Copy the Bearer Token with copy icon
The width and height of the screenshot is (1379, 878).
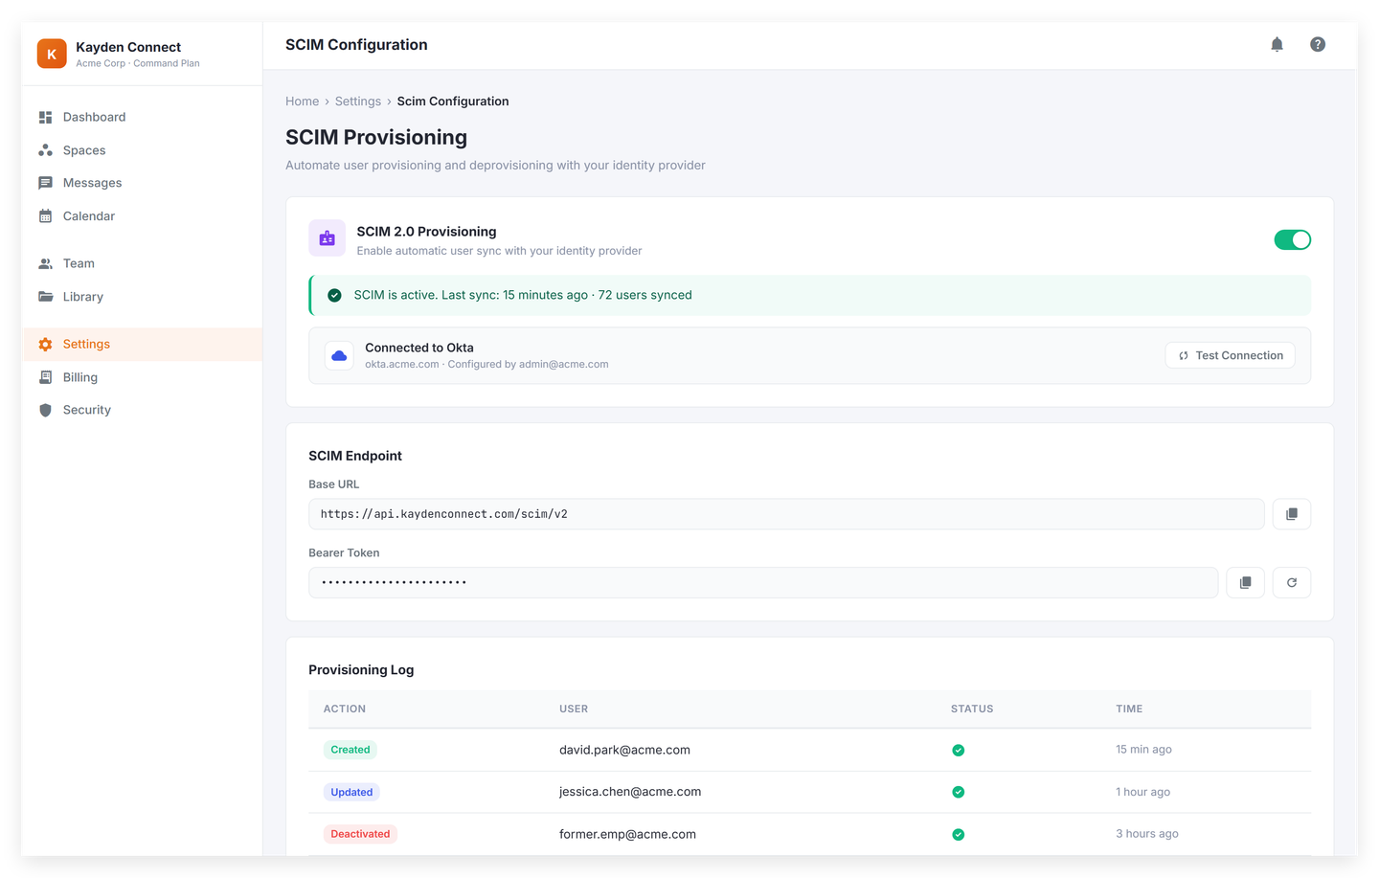point(1245,582)
